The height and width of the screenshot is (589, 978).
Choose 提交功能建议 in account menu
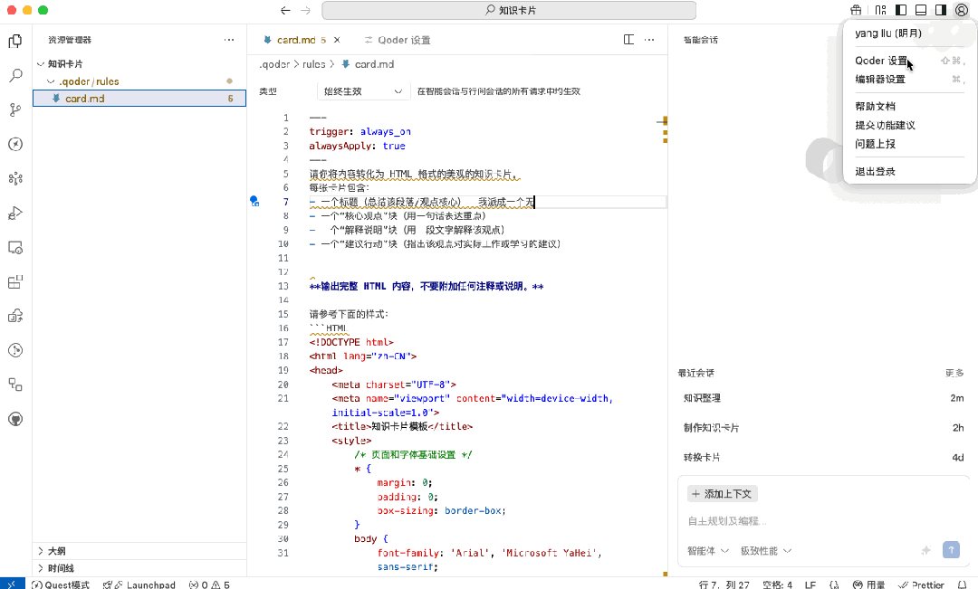click(x=909, y=125)
